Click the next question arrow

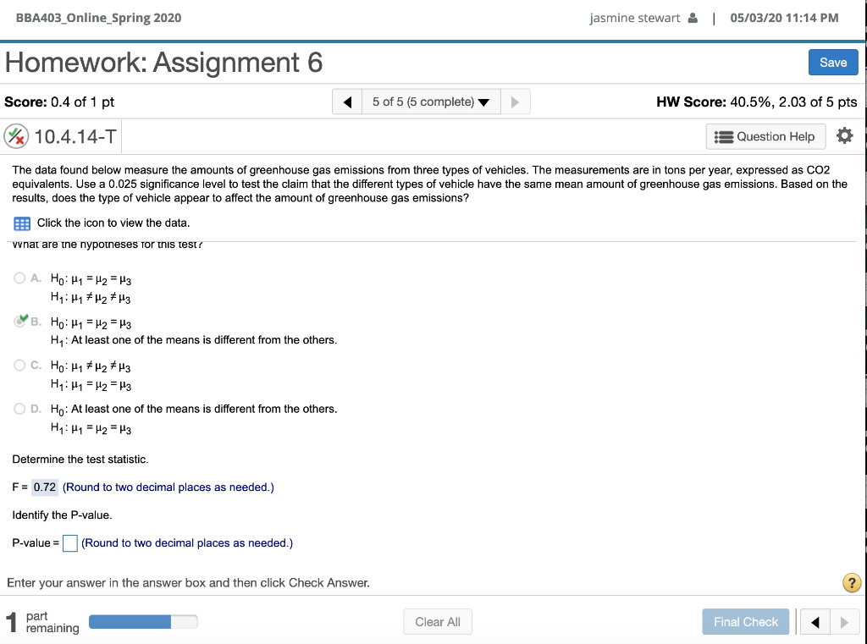[x=516, y=100]
